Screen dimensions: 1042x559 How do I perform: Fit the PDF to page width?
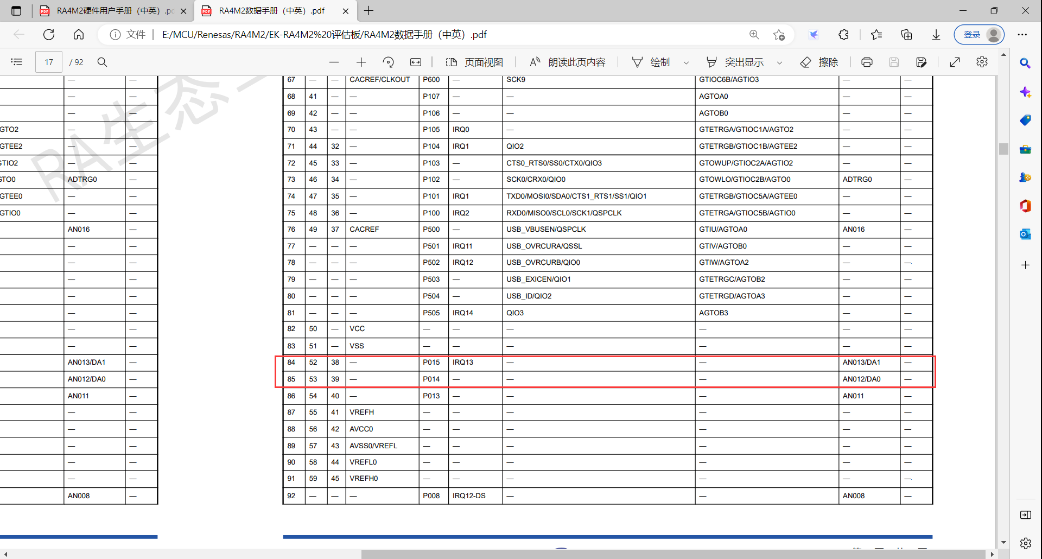416,62
